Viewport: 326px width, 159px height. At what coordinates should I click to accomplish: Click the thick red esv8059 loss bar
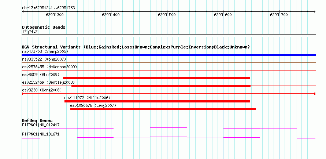156,78
